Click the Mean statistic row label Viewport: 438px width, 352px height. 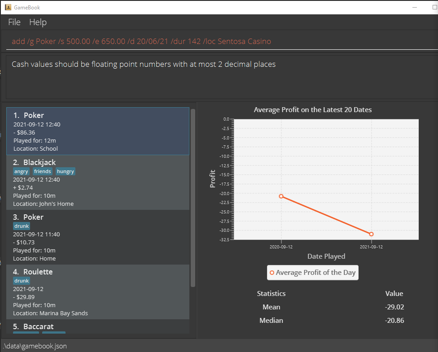pos(271,307)
